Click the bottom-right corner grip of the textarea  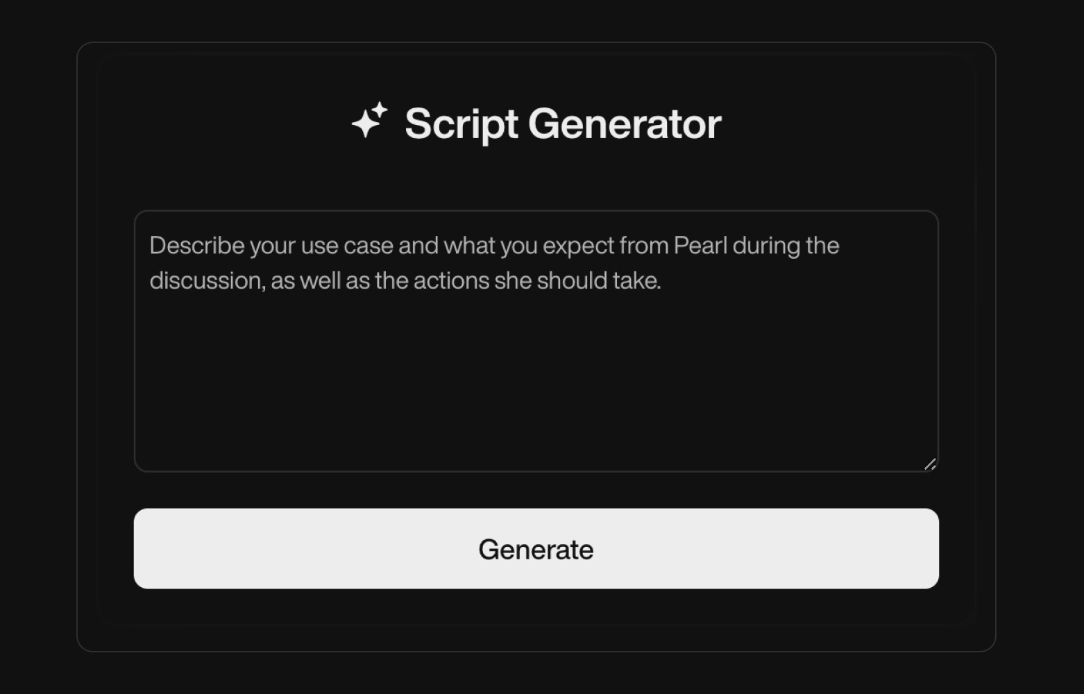(930, 464)
